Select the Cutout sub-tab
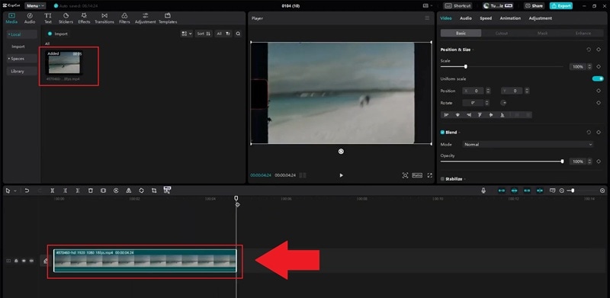The height and width of the screenshot is (298, 610). coord(502,34)
